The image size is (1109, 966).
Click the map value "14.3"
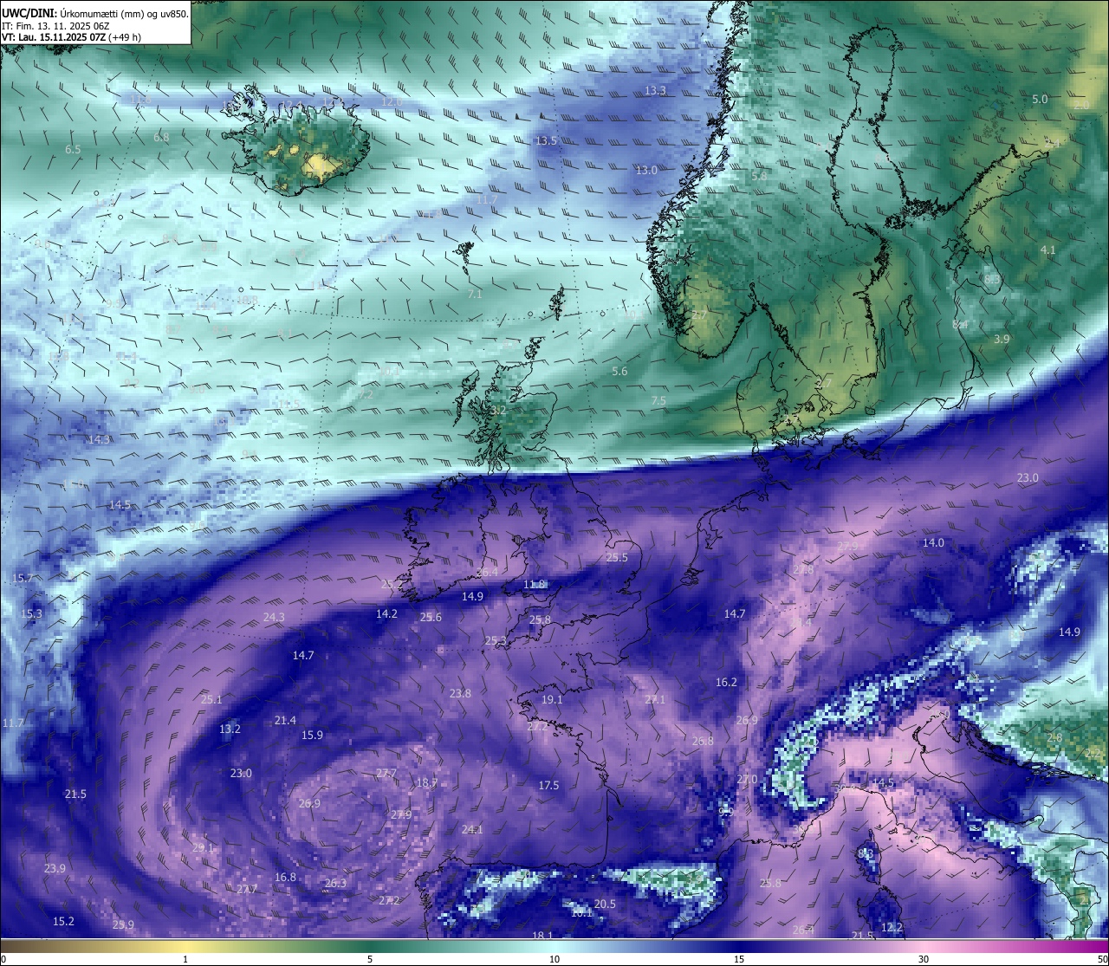tap(99, 440)
